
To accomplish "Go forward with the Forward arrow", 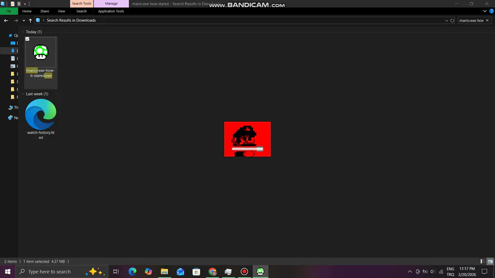I will pyautogui.click(x=16, y=20).
